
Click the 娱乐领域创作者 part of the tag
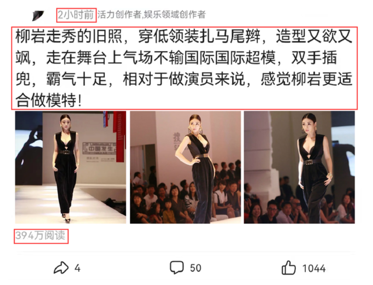click(x=174, y=15)
